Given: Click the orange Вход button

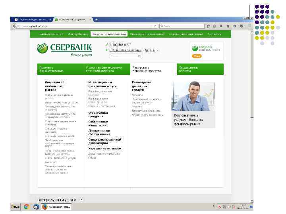Looking at the screenshot, I should click(x=197, y=56).
